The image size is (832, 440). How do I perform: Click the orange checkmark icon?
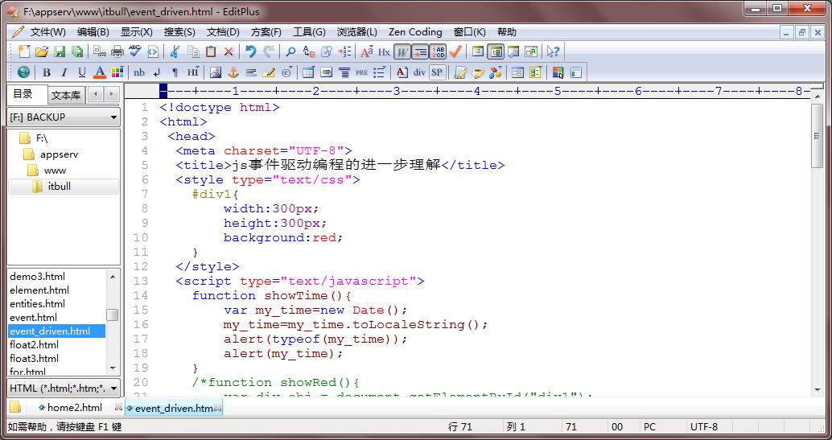455,51
